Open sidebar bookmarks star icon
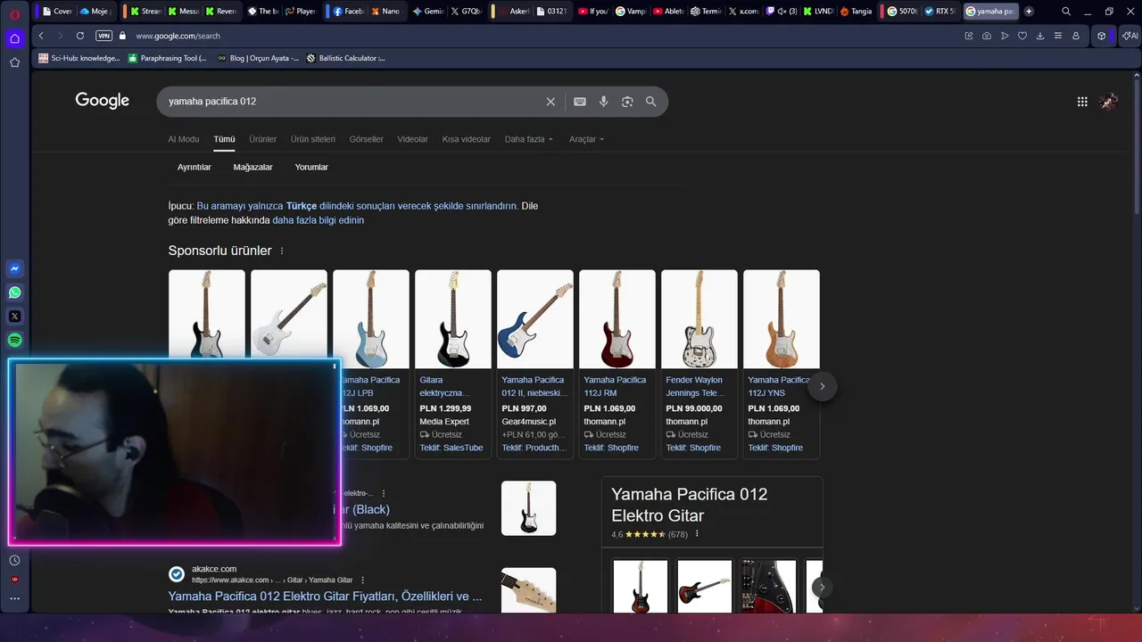 [x=14, y=62]
